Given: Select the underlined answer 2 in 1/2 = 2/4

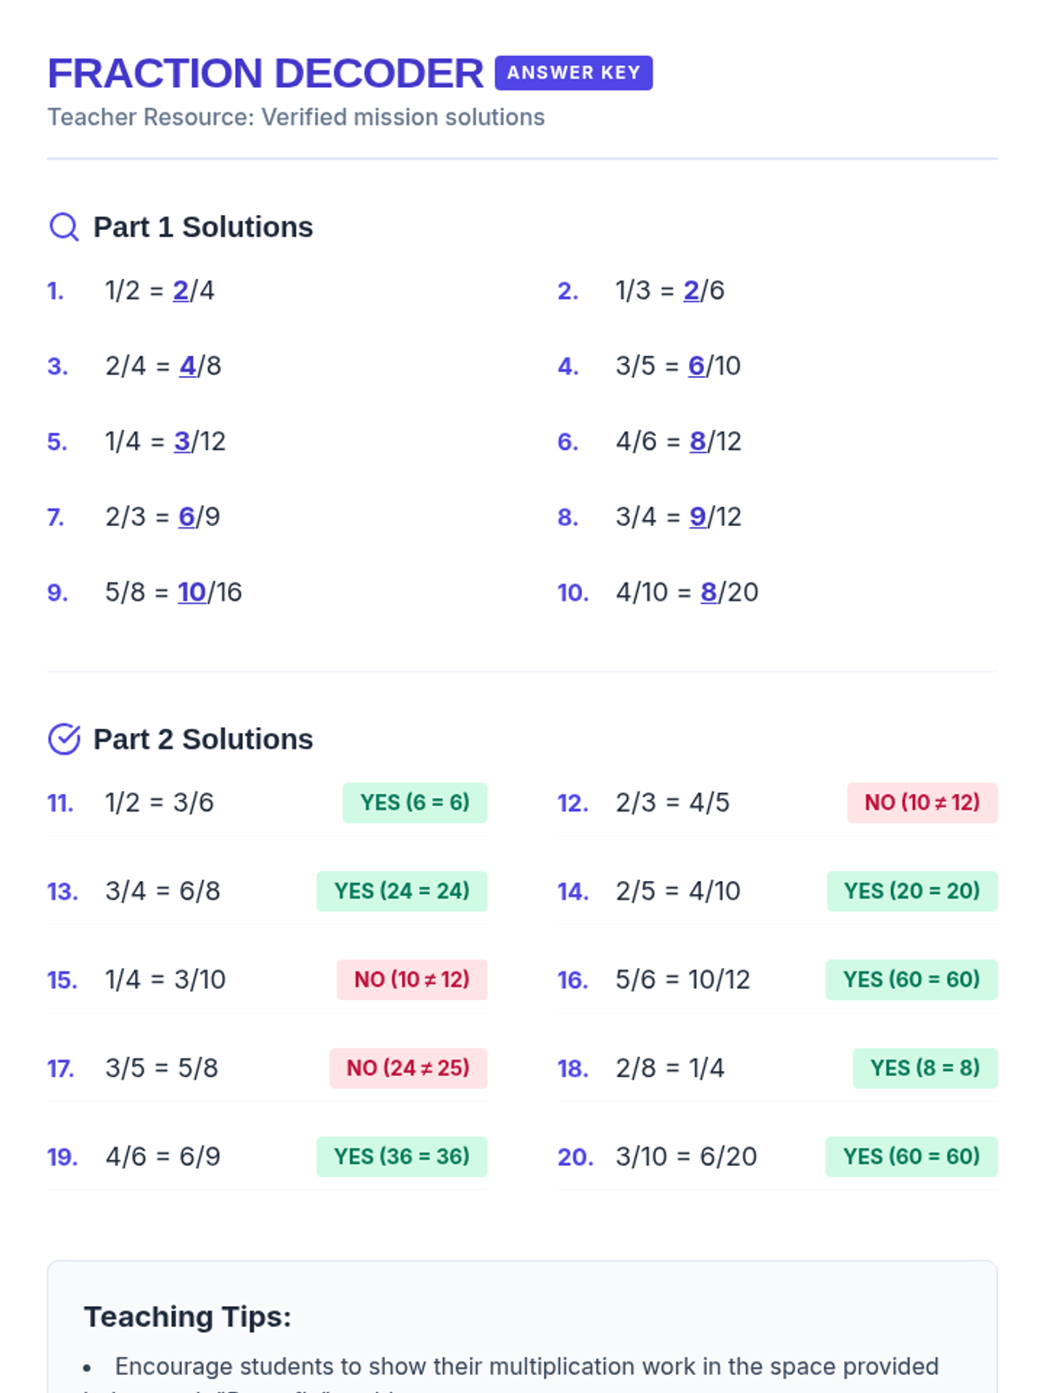Looking at the screenshot, I should click(181, 290).
